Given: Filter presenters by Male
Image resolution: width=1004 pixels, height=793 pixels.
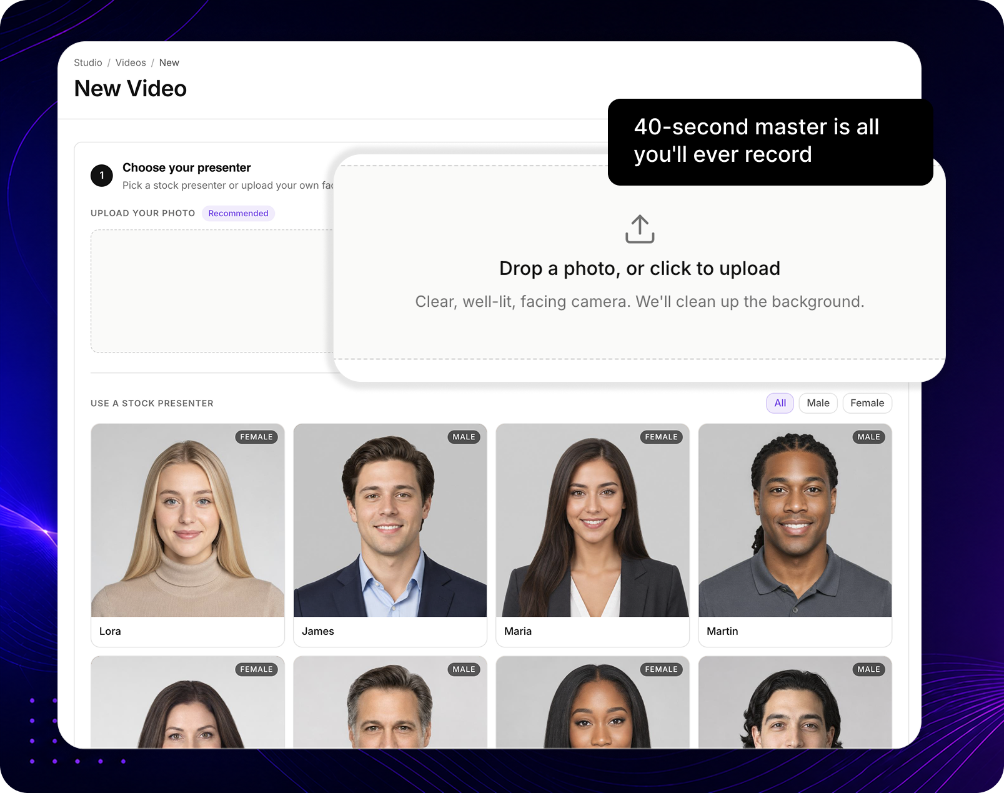Looking at the screenshot, I should coord(818,403).
